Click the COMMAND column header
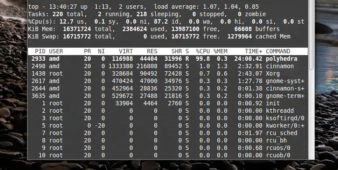This screenshot has height=170, width=338. (x=278, y=51)
